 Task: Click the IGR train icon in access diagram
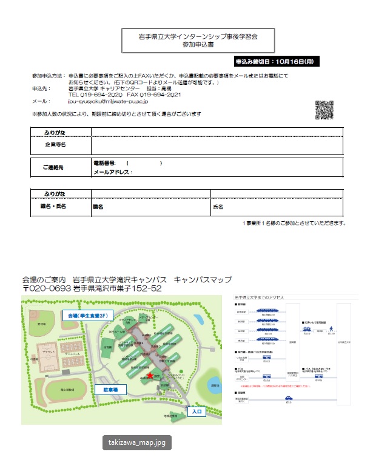(x=307, y=329)
